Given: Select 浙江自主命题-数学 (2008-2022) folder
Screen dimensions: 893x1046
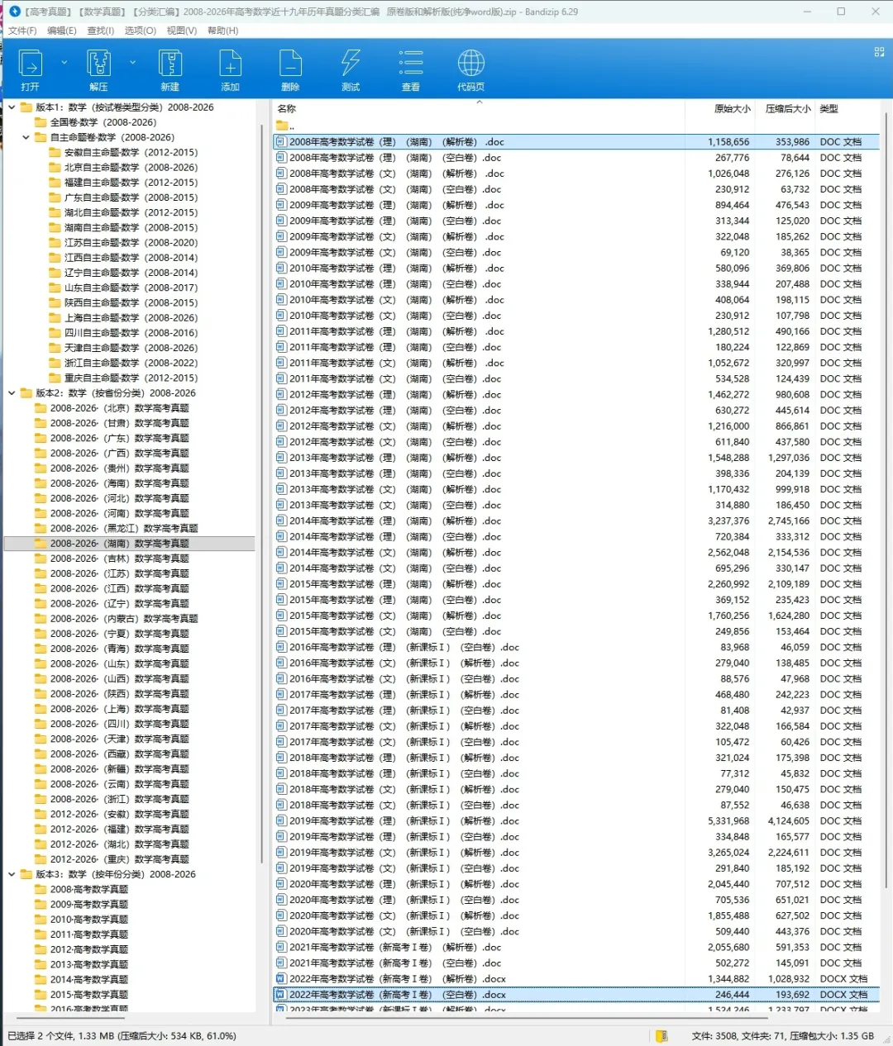Looking at the screenshot, I should pos(131,363).
